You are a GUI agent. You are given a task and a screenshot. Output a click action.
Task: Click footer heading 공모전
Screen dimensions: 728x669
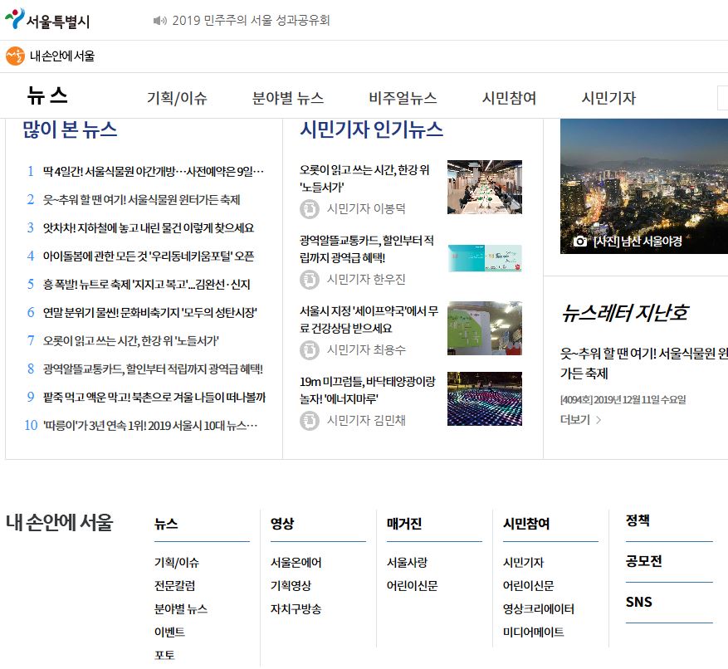tap(643, 561)
